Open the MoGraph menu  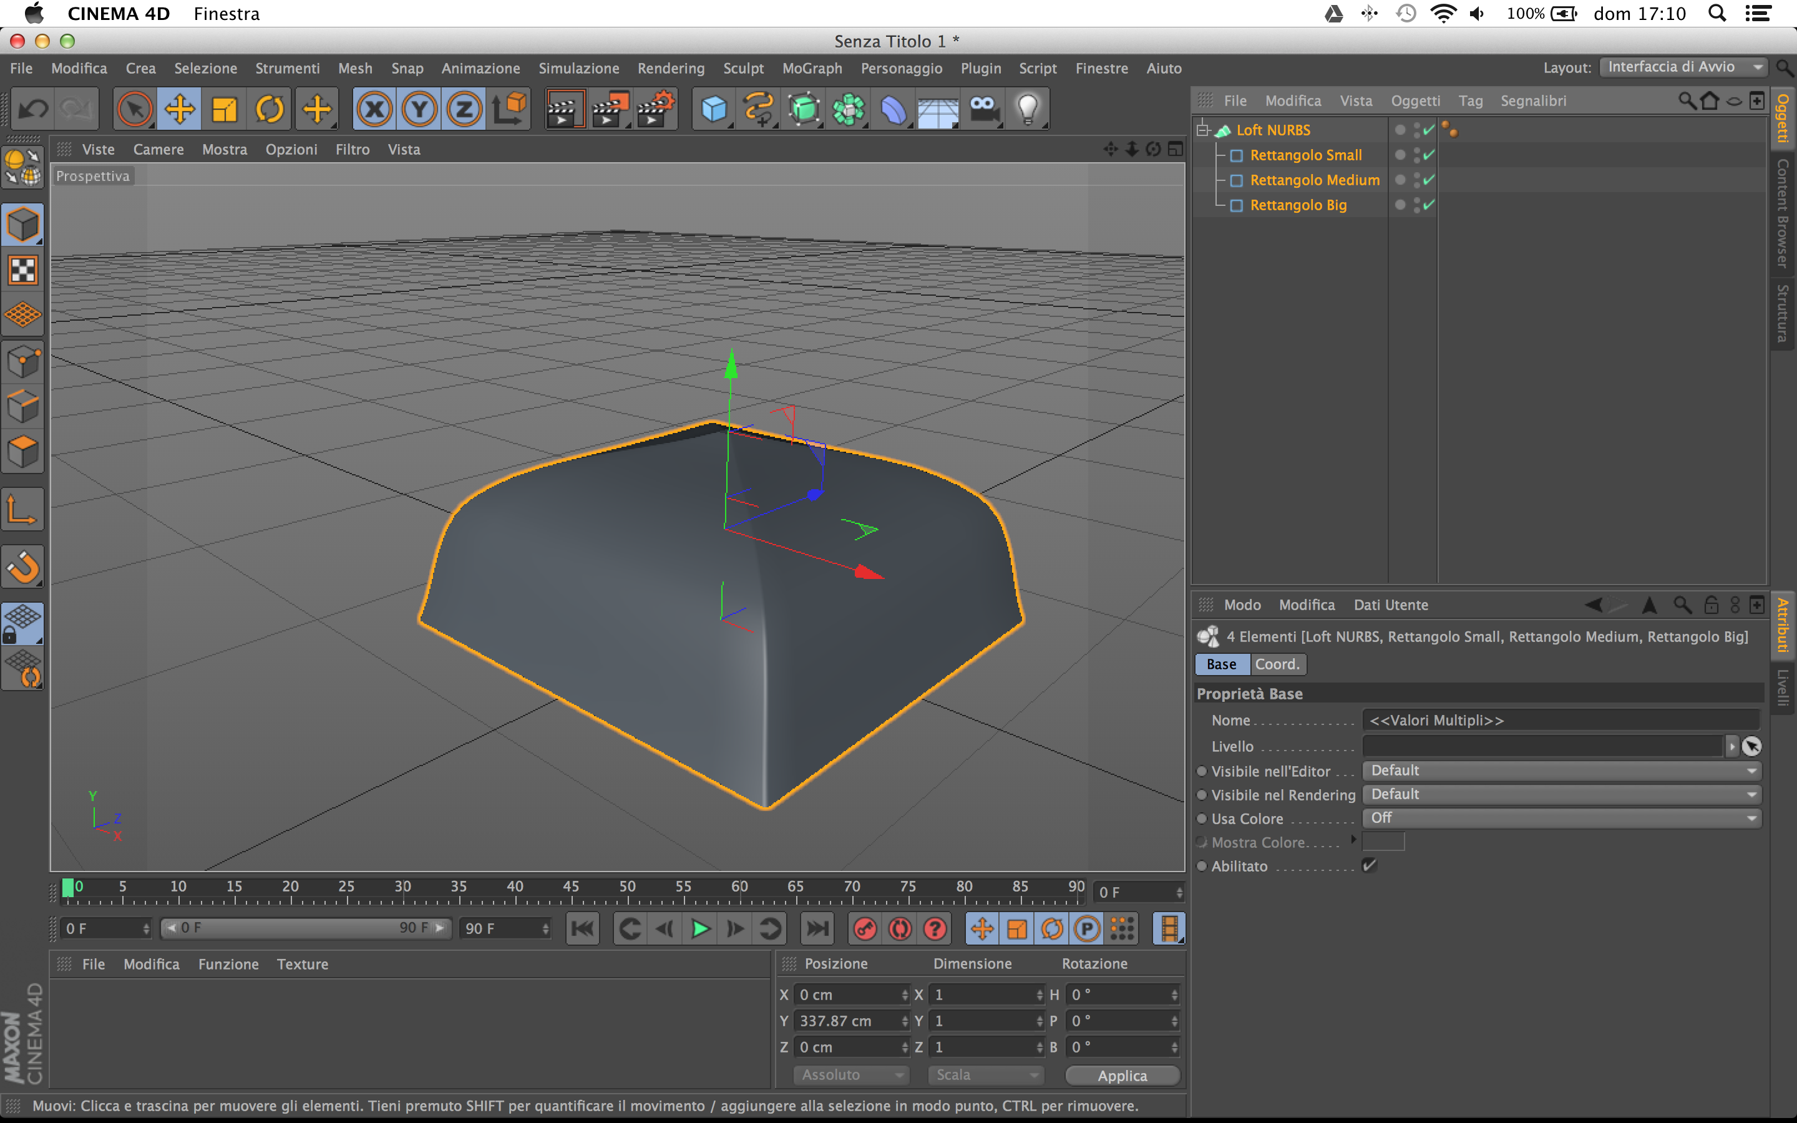[x=812, y=69]
